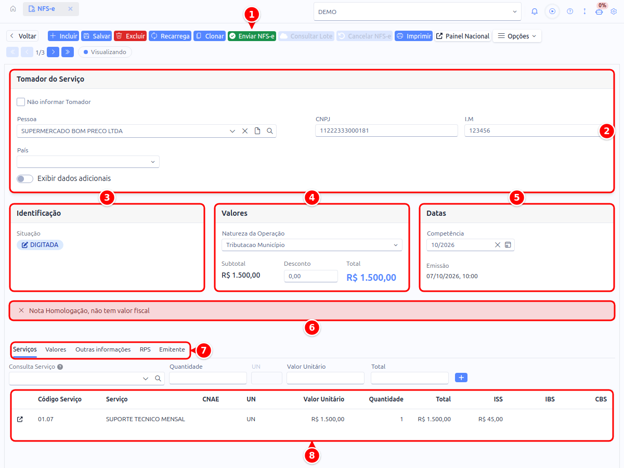Reload with the Recarrega button
This screenshot has height=468, width=624.
170,36
